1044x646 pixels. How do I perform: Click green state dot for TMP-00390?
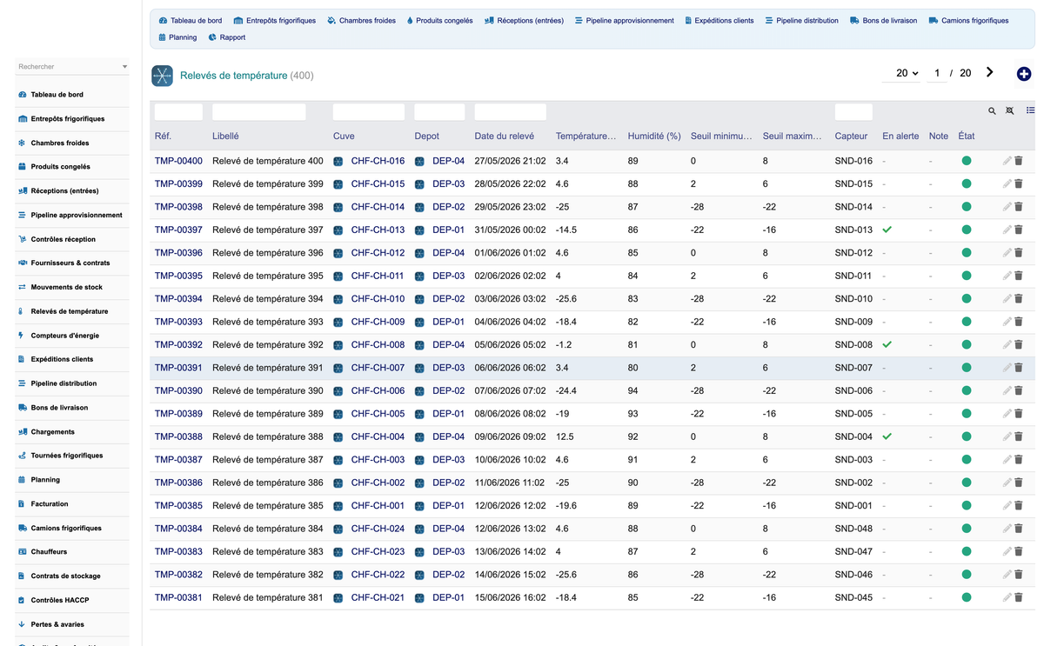(967, 390)
